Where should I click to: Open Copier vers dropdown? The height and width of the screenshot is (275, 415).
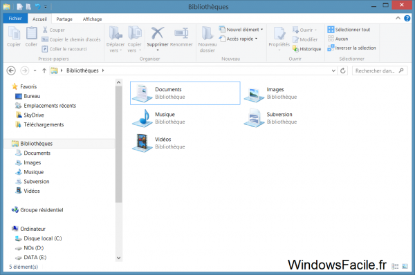click(x=134, y=39)
